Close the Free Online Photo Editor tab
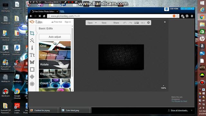 tap(57, 12)
